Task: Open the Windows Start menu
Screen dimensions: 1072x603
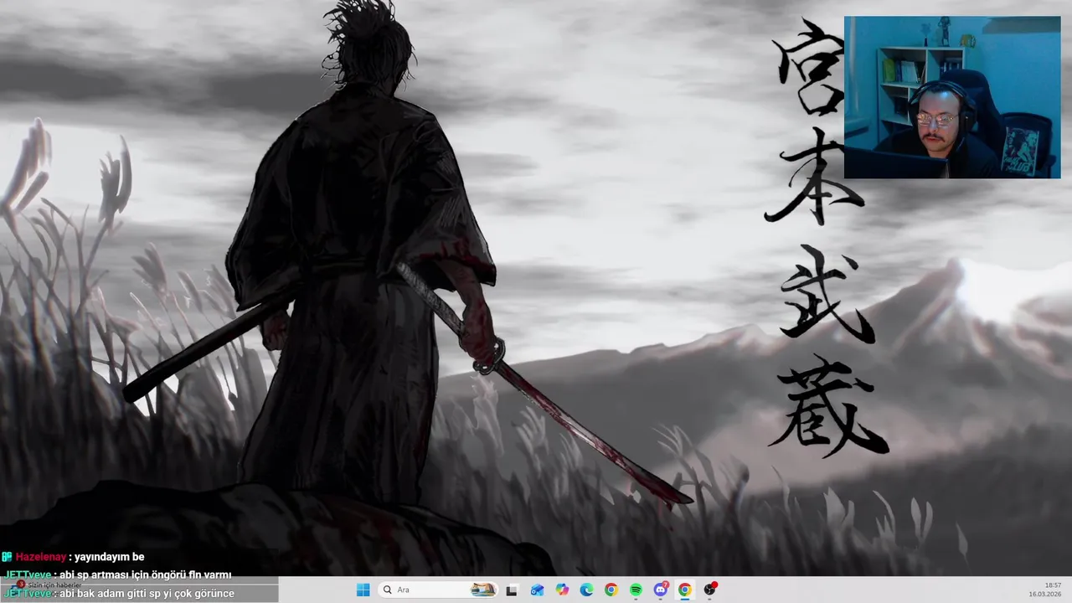Action: tap(363, 590)
